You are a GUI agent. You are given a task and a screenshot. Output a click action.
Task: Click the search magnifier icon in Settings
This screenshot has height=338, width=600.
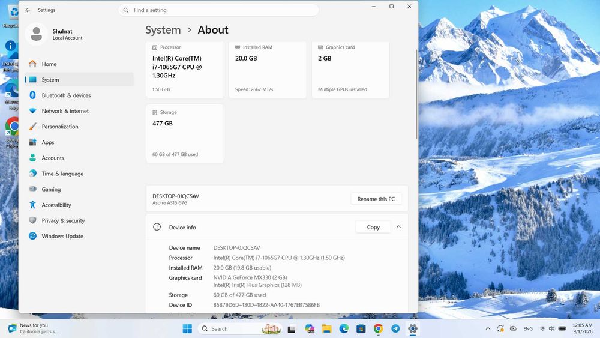pyautogui.click(x=126, y=10)
